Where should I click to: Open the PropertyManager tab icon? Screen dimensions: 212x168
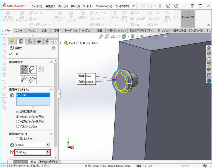click(x=21, y=42)
